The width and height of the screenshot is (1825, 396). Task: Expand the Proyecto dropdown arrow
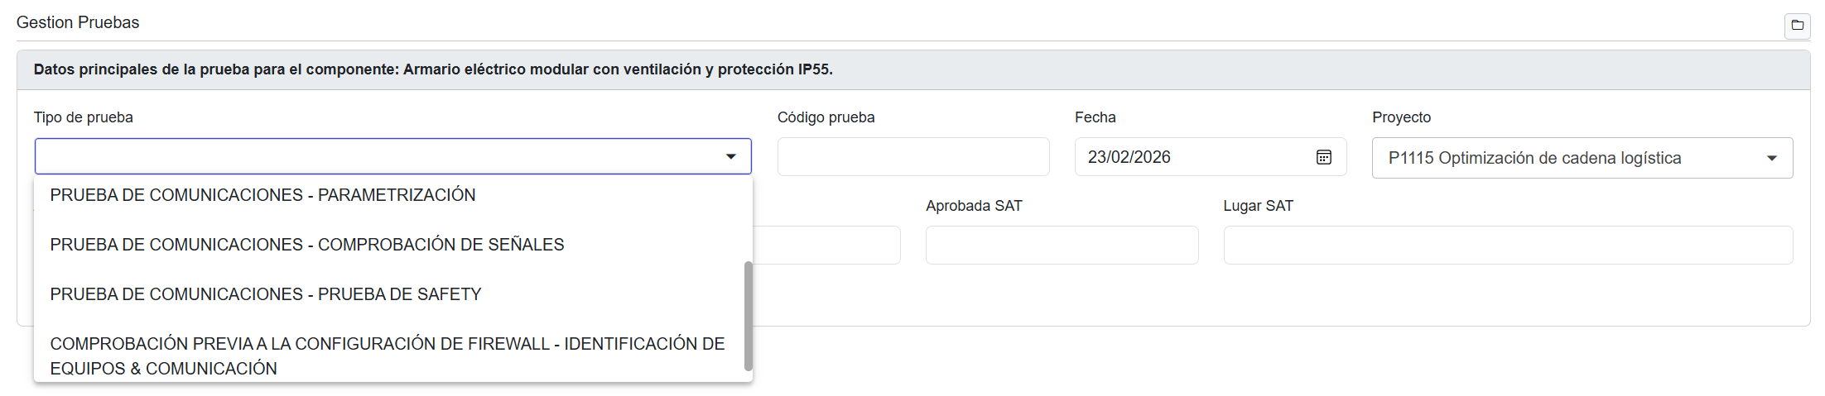tap(1771, 159)
